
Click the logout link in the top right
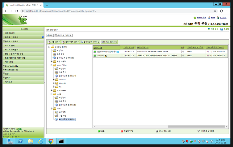click(223, 18)
